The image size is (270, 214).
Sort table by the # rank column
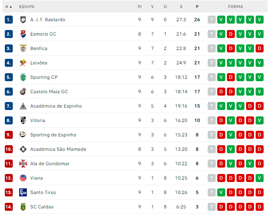[8, 7]
